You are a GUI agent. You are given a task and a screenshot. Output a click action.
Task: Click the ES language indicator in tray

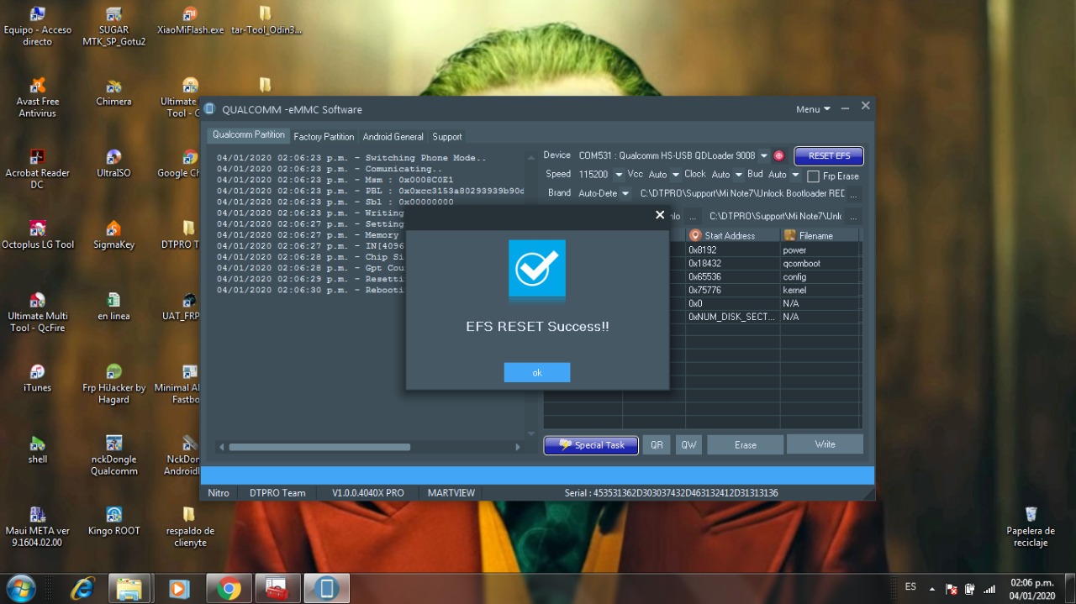[x=910, y=586]
